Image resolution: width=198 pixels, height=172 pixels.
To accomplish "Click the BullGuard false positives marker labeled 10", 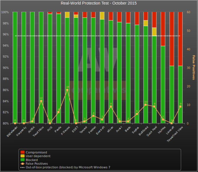I will (x=146, y=105).
